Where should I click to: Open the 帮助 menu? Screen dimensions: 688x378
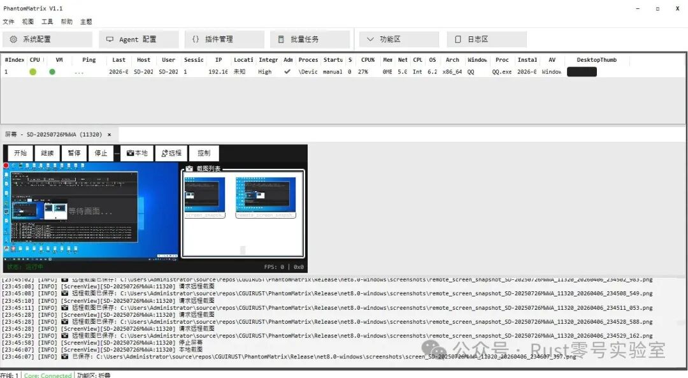67,22
